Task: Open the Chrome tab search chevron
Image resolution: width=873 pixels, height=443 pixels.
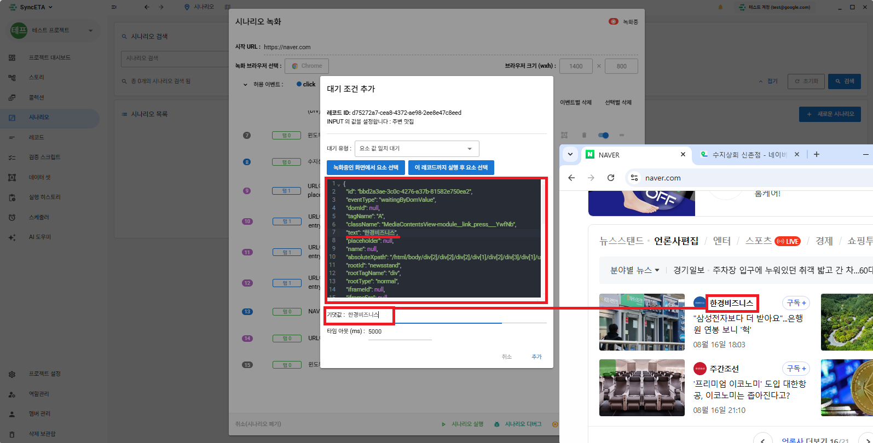Action: [x=570, y=154]
